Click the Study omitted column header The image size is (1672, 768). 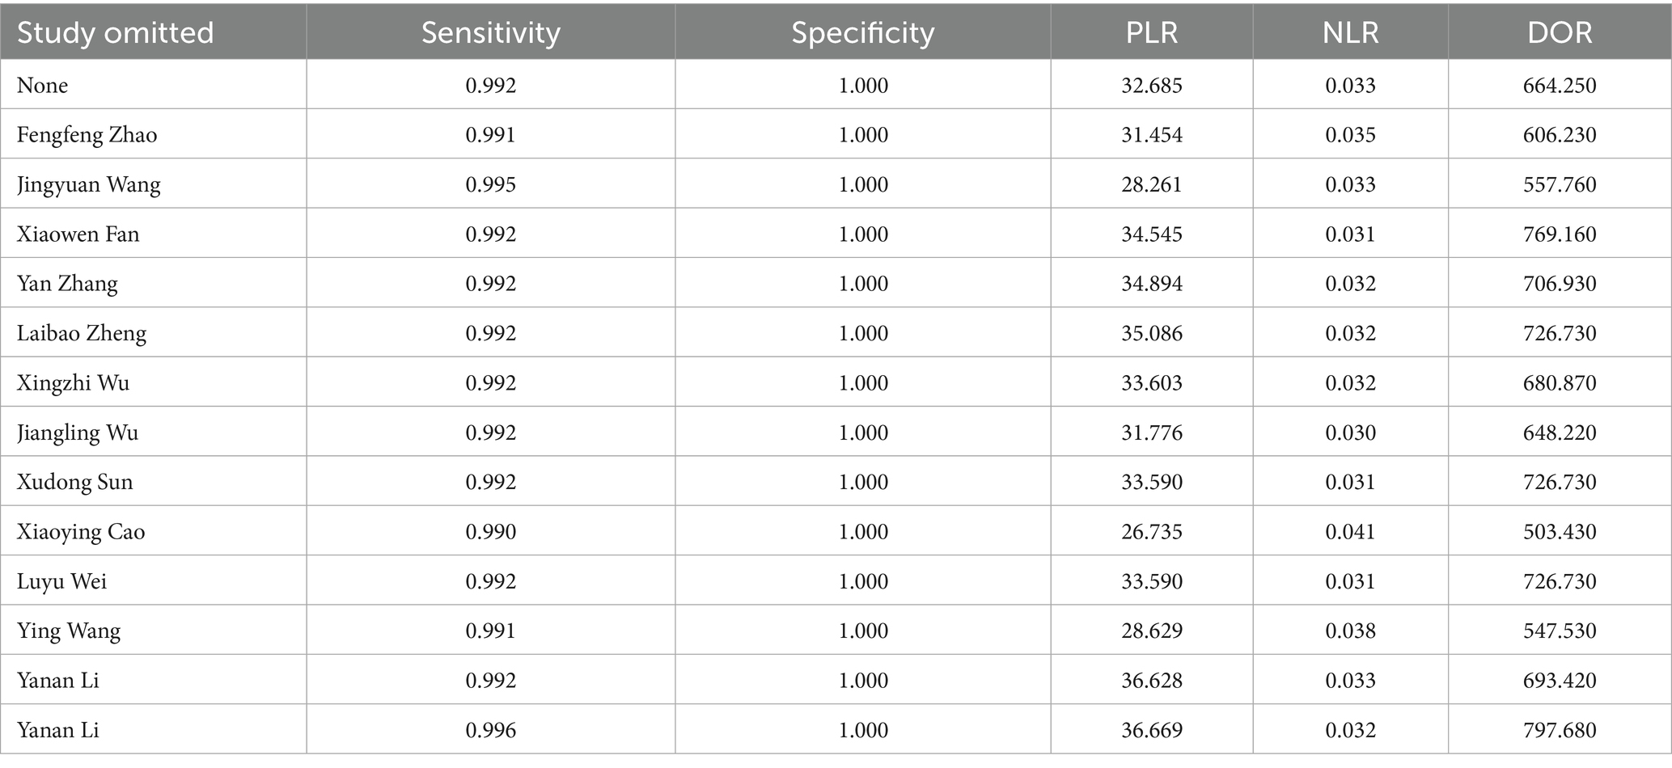click(x=115, y=33)
